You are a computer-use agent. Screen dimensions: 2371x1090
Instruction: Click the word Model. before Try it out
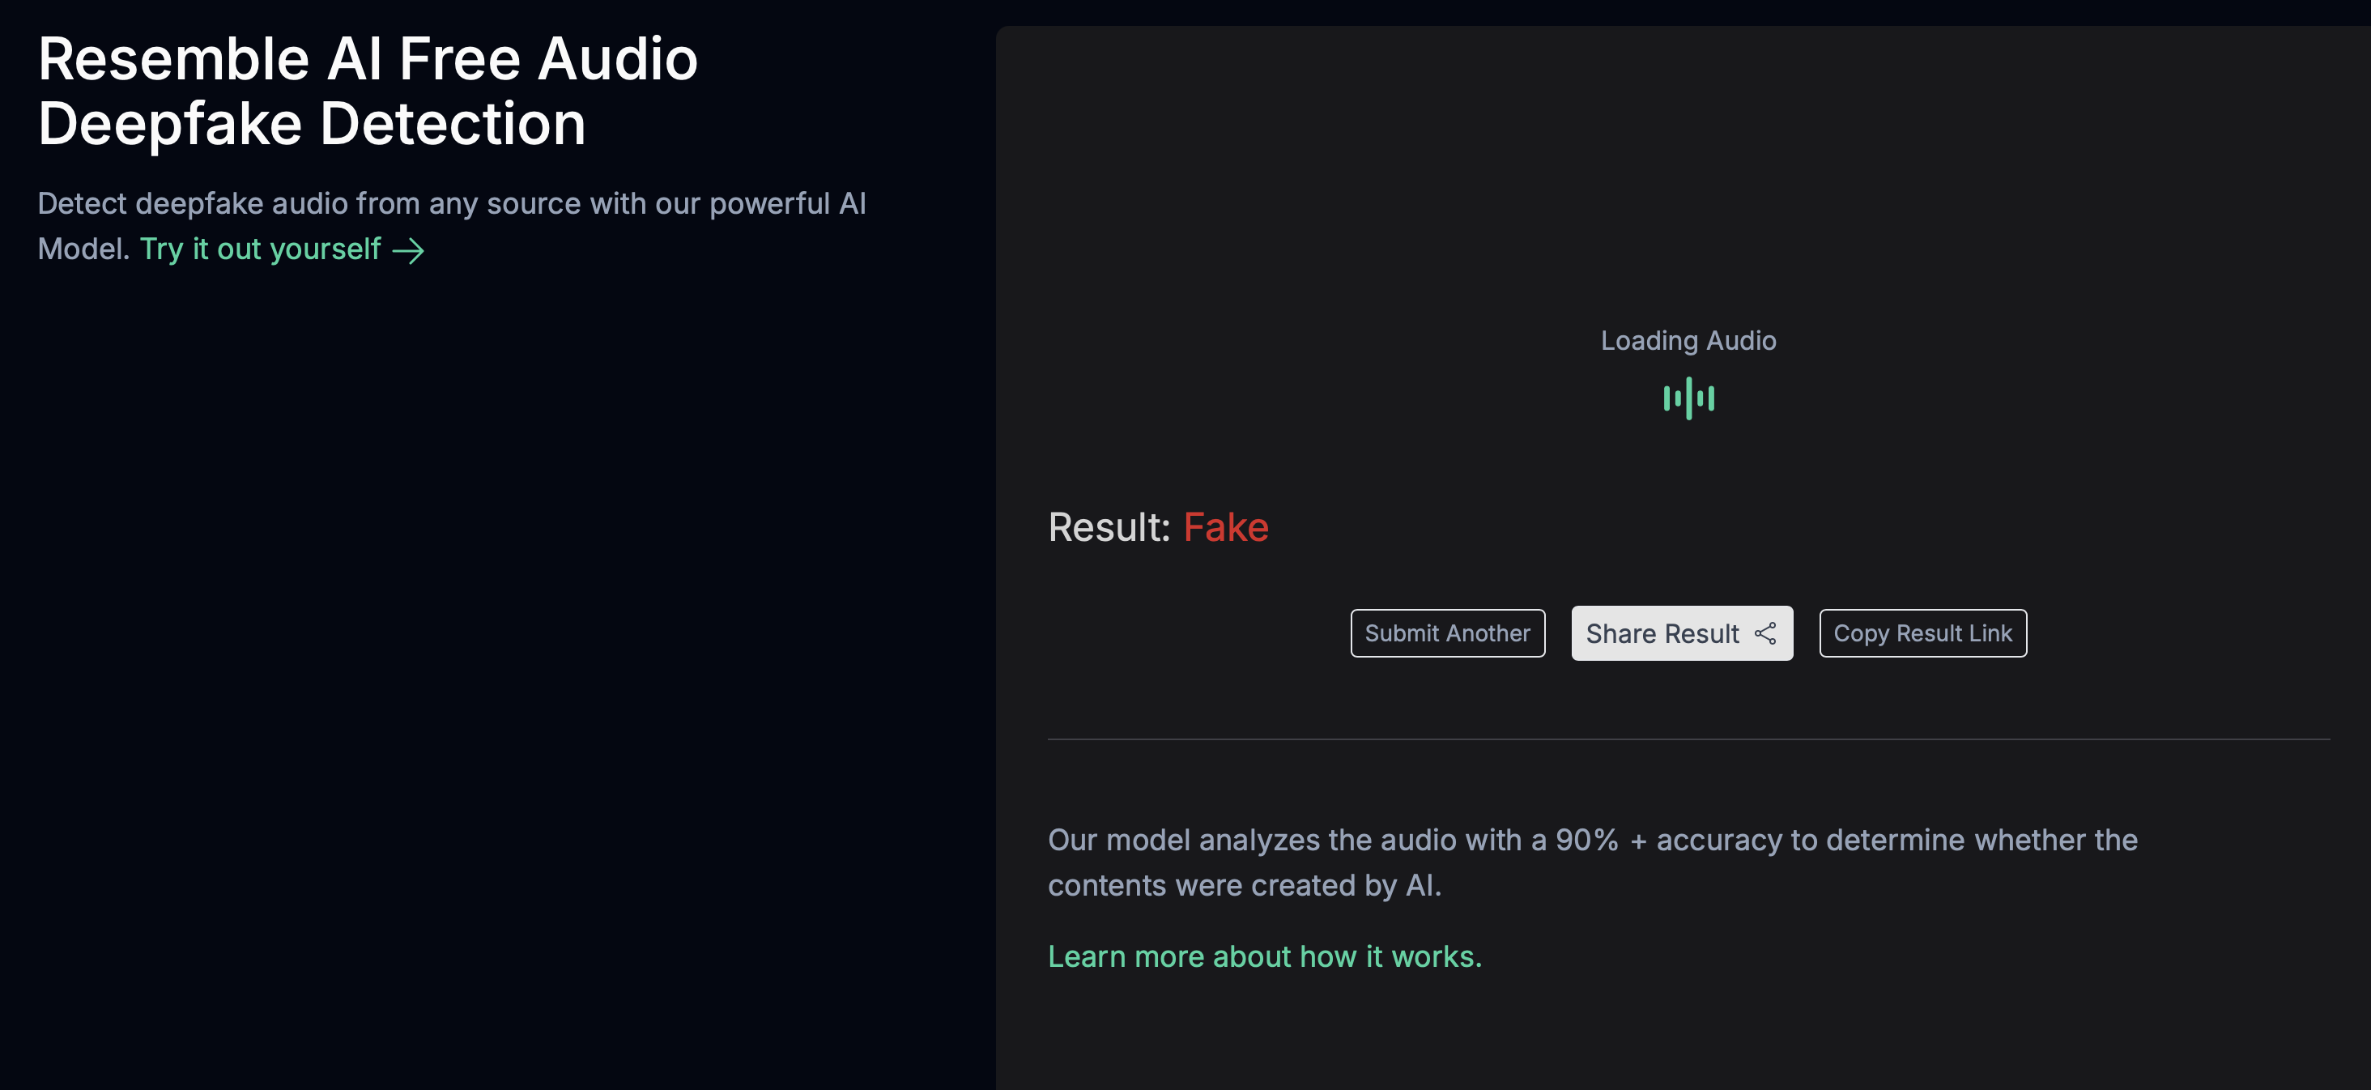[83, 249]
